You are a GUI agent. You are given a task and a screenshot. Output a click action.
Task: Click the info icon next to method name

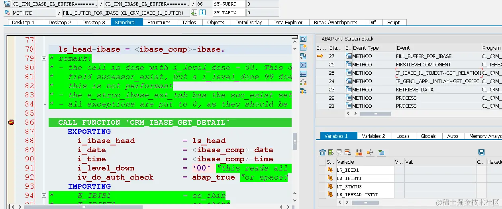click(x=202, y=13)
